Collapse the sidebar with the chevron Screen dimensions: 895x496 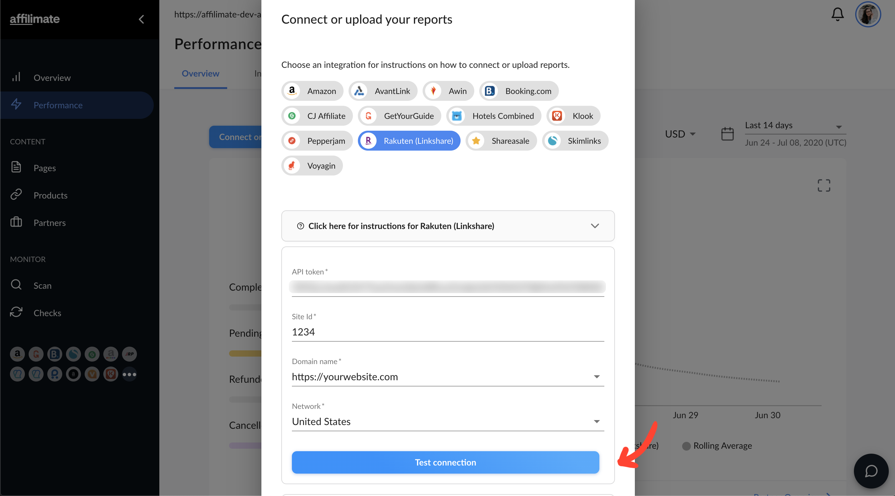pyautogui.click(x=141, y=19)
